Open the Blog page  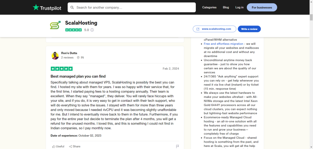[x=226, y=7]
